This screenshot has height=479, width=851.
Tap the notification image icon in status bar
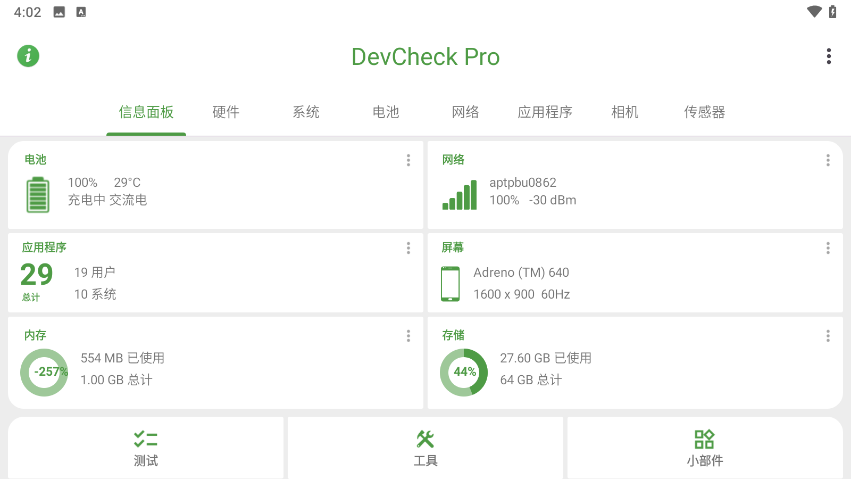click(59, 12)
